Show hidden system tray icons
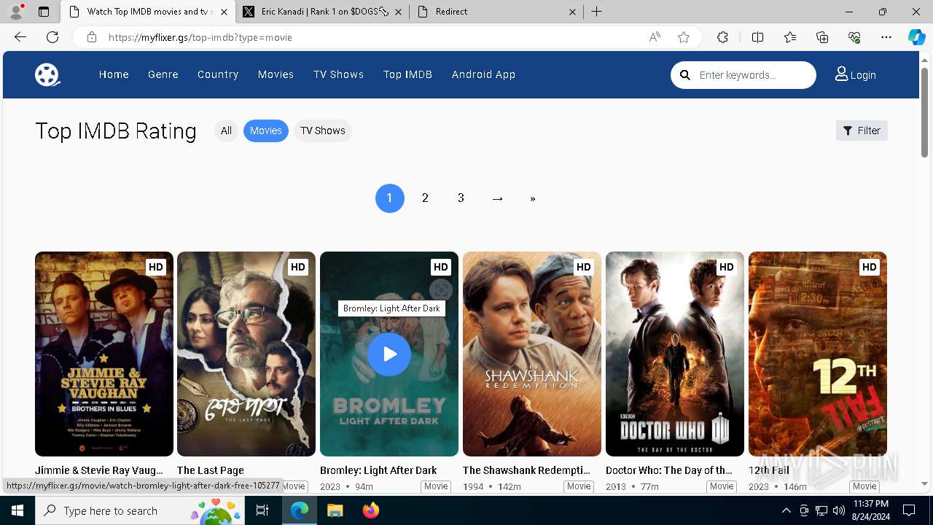The height and width of the screenshot is (525, 933). (786, 510)
